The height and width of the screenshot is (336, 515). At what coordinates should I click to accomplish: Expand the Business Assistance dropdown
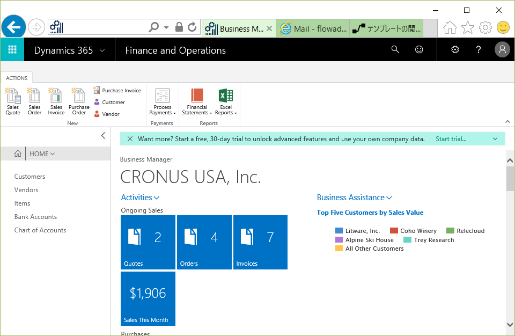(x=389, y=198)
